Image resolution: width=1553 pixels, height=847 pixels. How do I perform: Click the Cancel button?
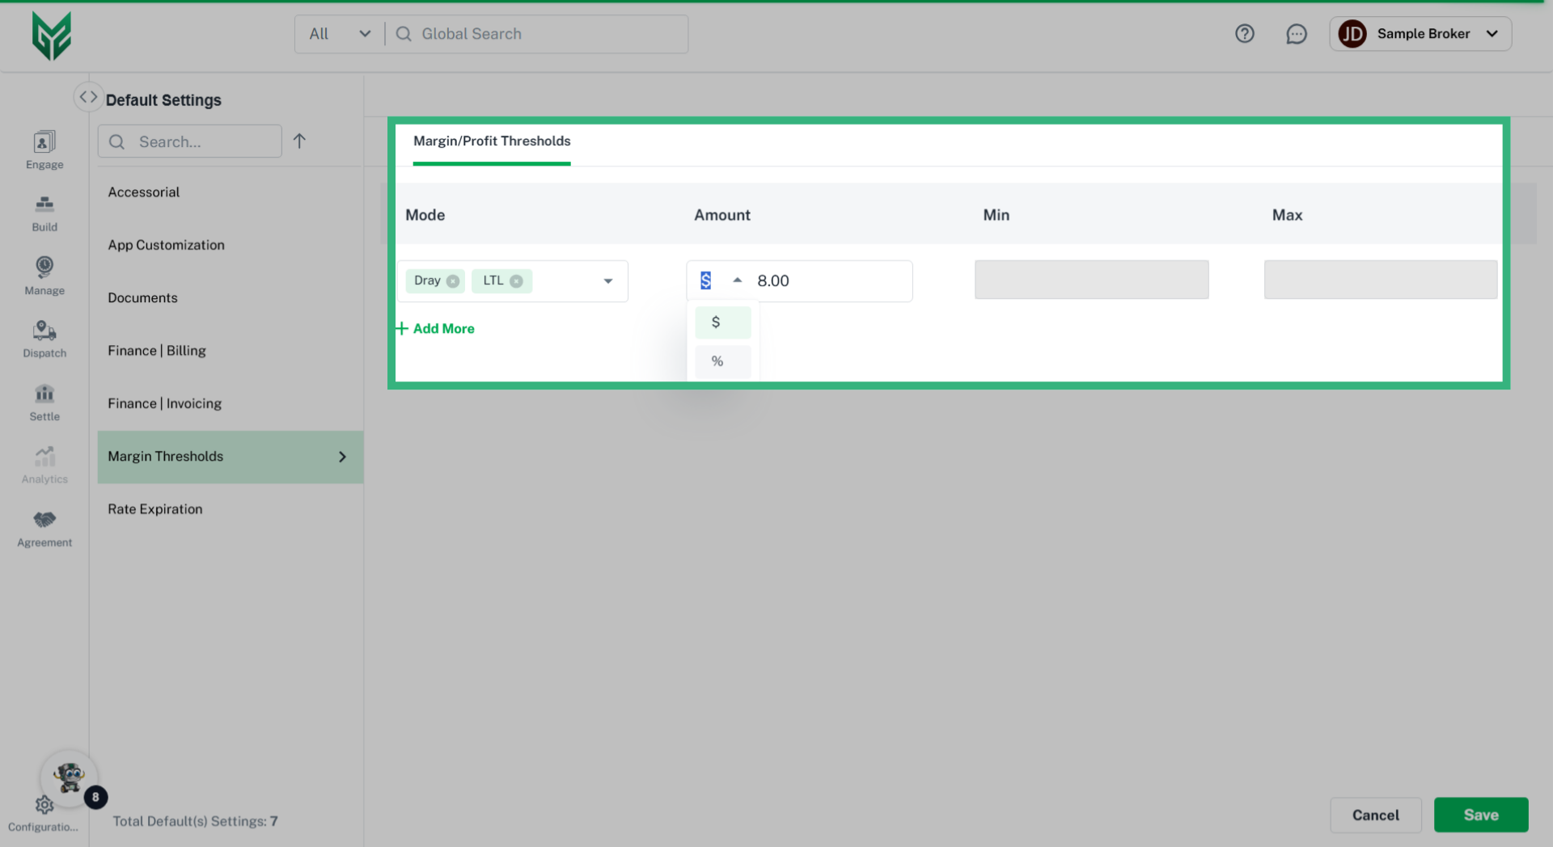(1376, 815)
